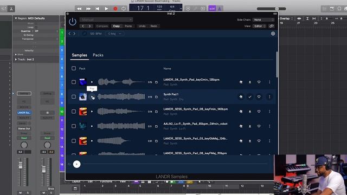Go to beginning with transport button
This screenshot has height=195, width=347.
click(x=97, y=9)
